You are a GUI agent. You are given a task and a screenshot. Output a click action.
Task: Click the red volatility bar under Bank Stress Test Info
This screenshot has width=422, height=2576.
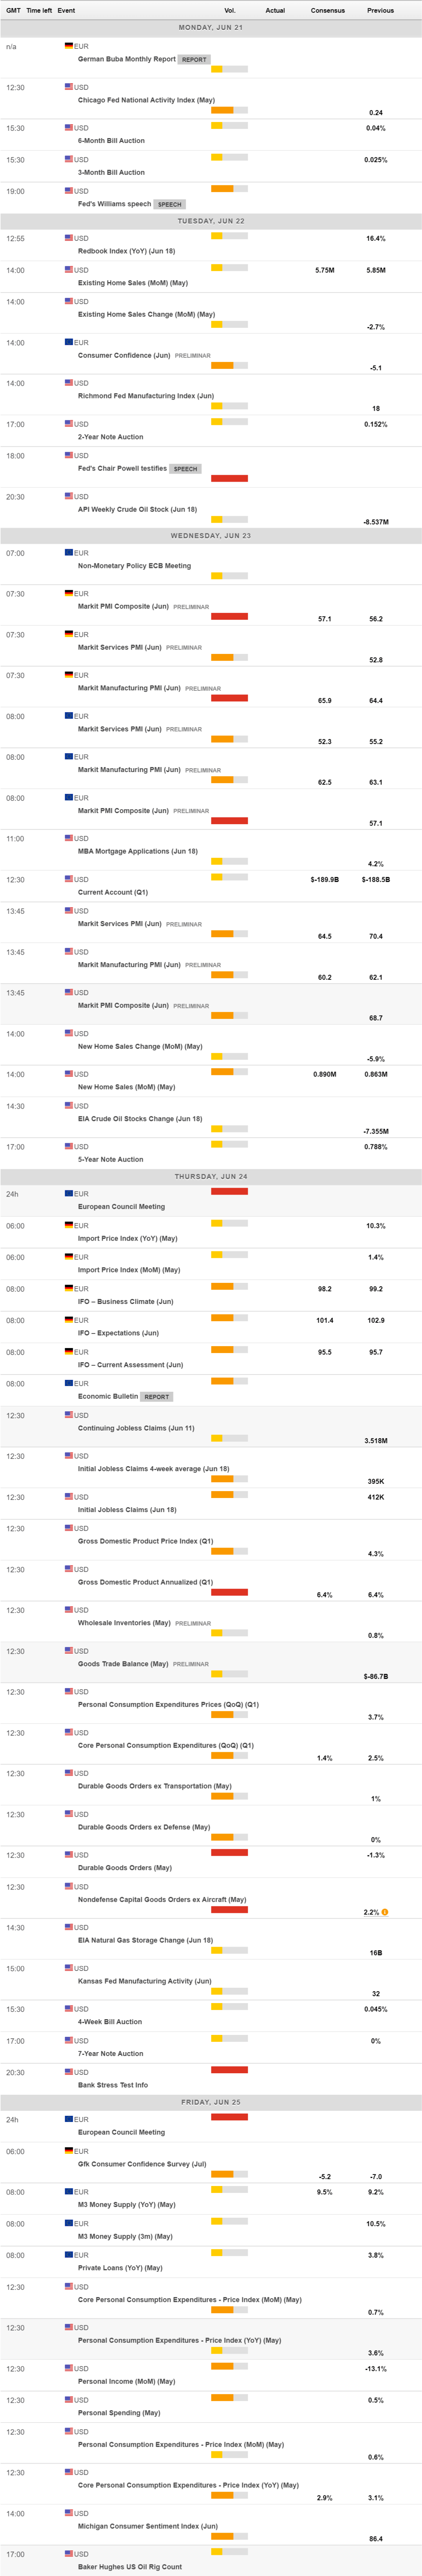coord(229,2069)
